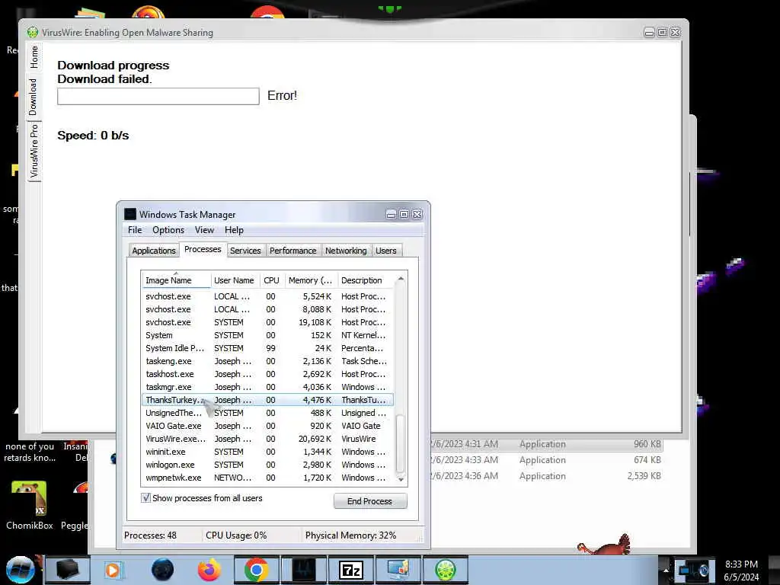Switch to the Users tab
Image resolution: width=780 pixels, height=585 pixels.
click(x=386, y=250)
